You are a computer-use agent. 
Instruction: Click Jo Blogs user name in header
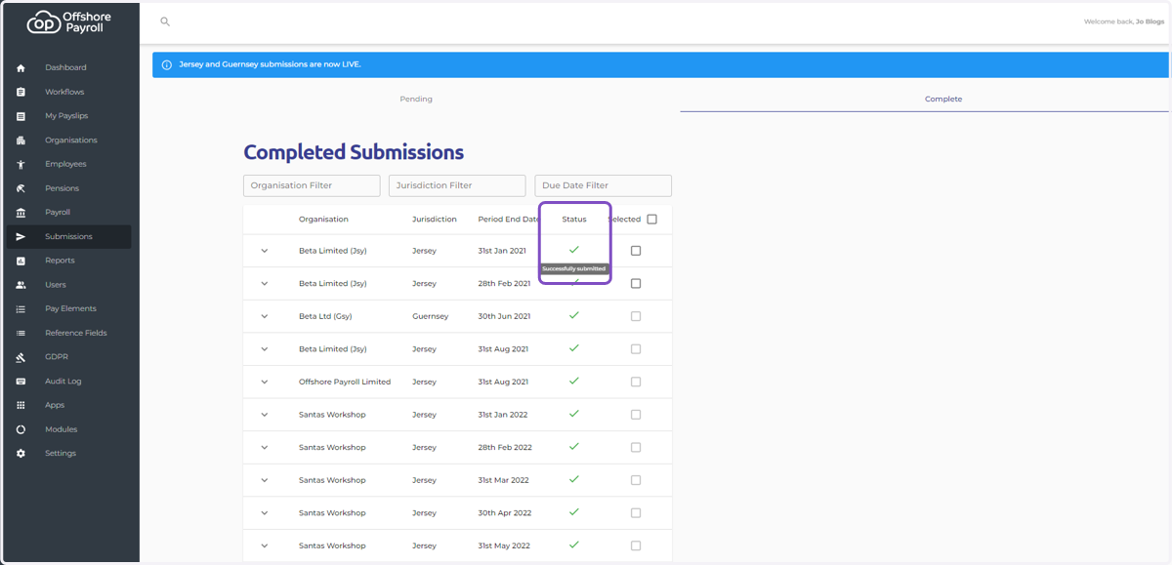(x=1150, y=21)
